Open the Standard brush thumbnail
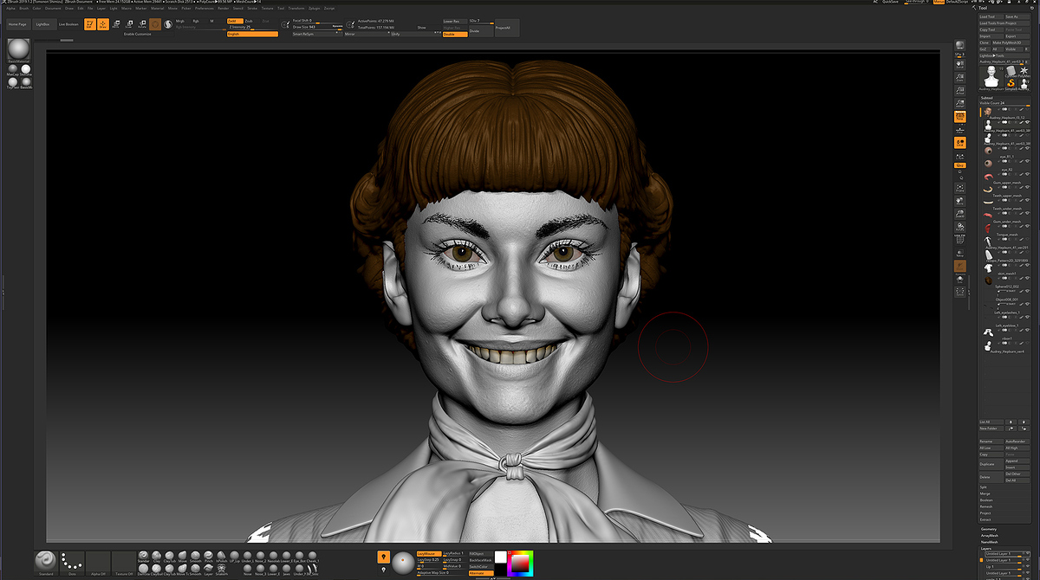 click(46, 562)
